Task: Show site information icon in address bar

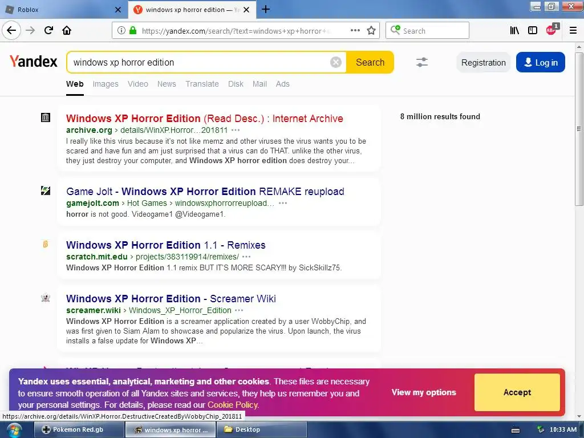Action: tap(121, 31)
